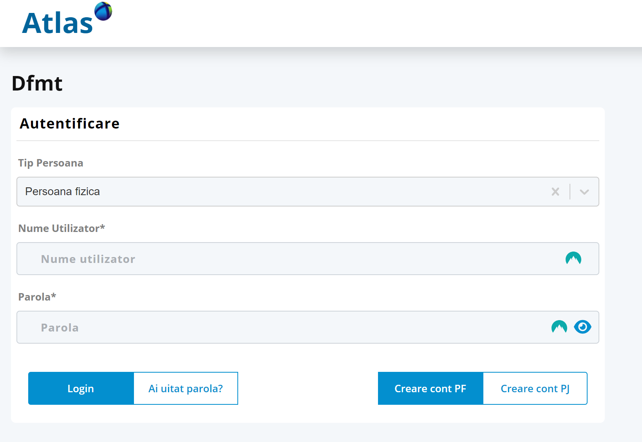Click the Nume Utilizator* label
Image resolution: width=642 pixels, height=442 pixels.
61,228
